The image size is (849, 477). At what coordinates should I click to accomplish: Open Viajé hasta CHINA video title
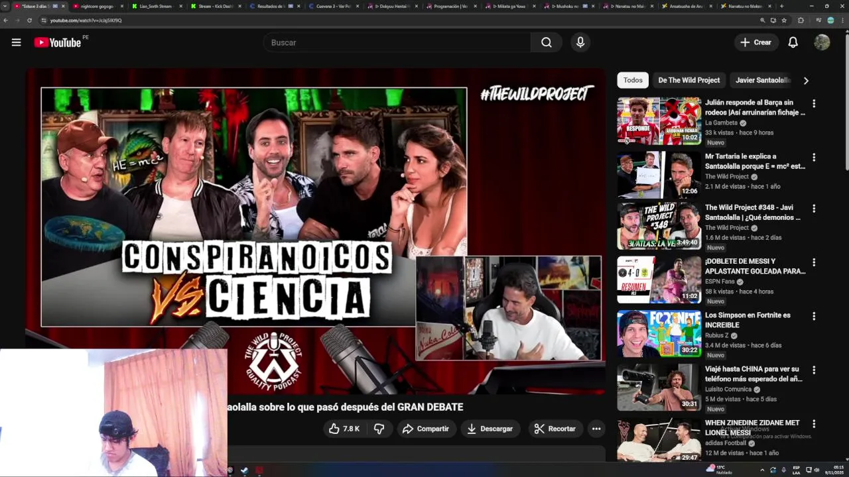tap(753, 374)
